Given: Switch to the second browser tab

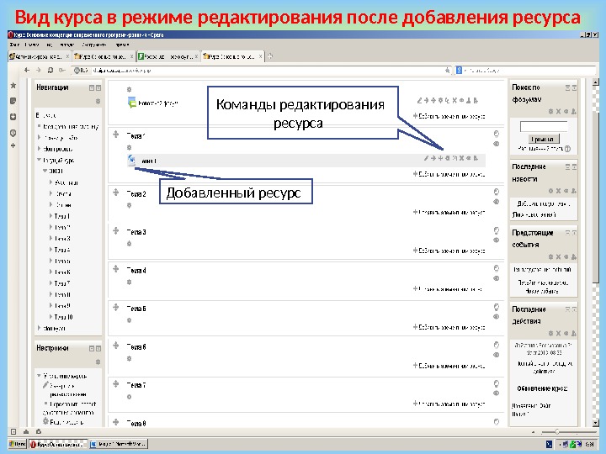Looking at the screenshot, I should 104,56.
